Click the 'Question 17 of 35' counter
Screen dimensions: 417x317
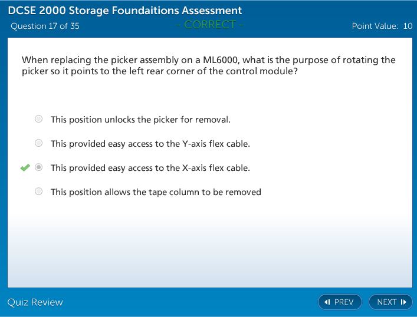tap(45, 26)
